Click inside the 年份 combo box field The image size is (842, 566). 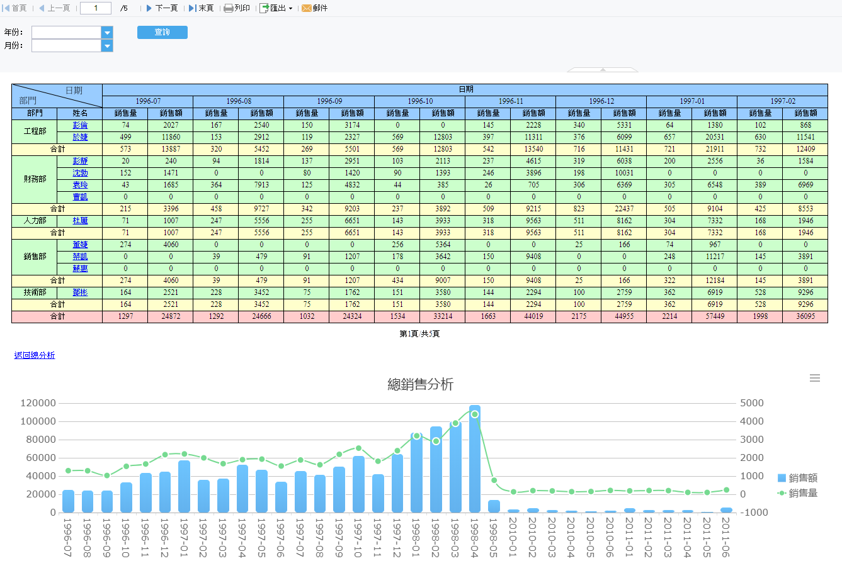click(66, 33)
